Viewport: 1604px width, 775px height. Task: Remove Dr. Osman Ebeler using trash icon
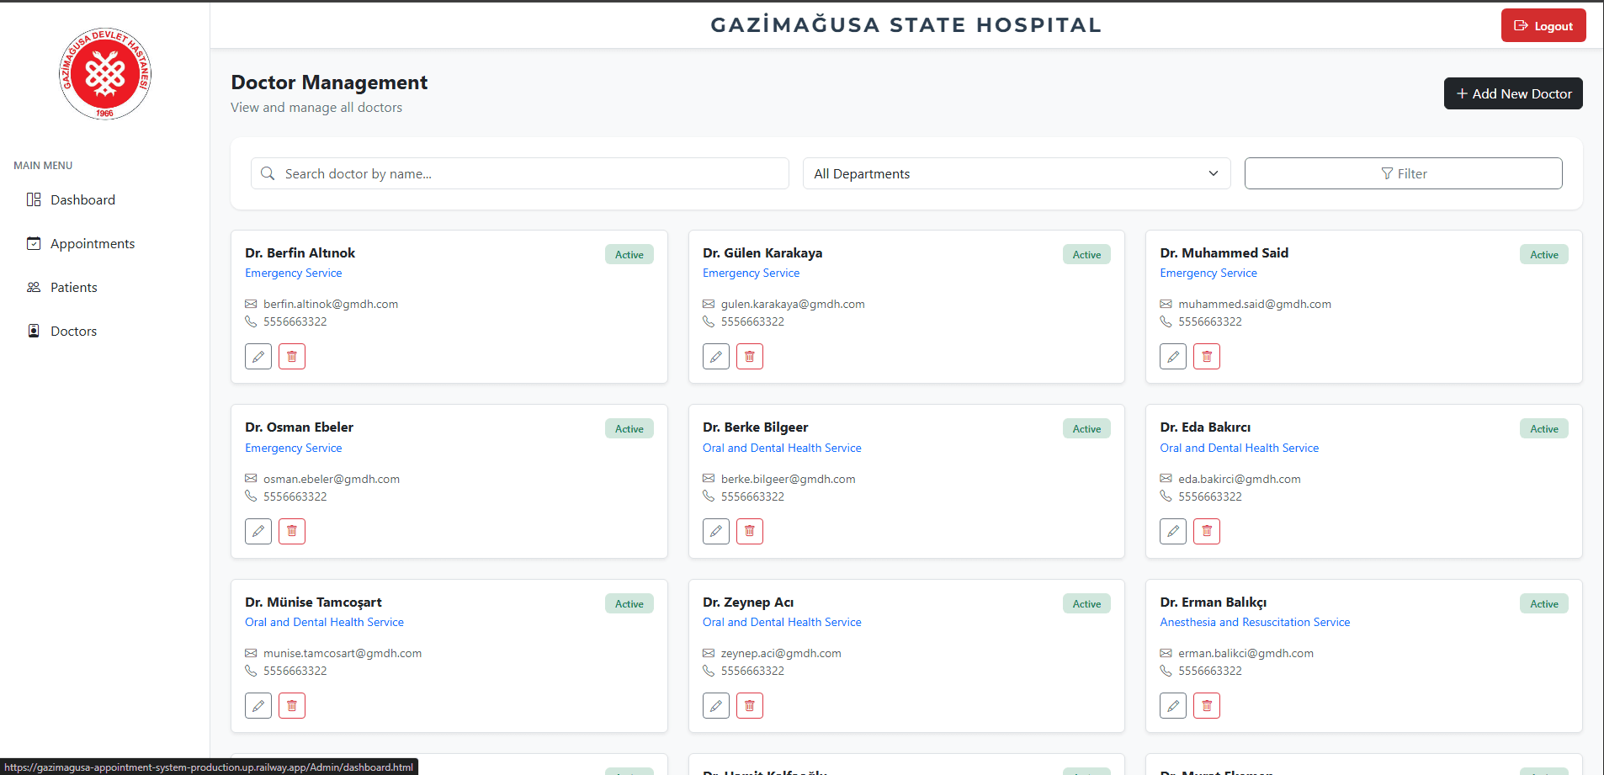(x=292, y=531)
